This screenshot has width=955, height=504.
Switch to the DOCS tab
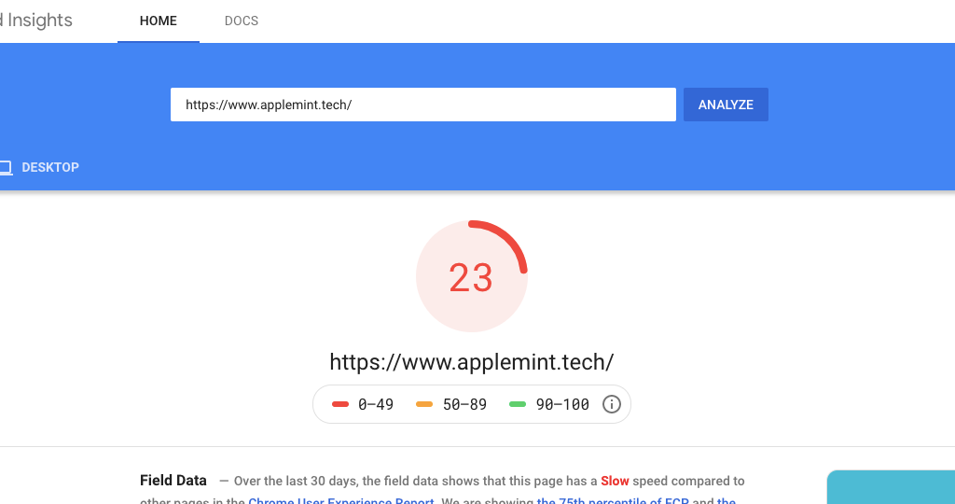[242, 21]
